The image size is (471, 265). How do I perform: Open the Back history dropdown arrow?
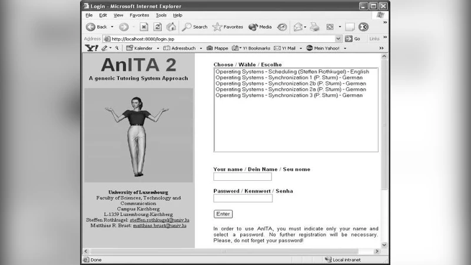112,27
